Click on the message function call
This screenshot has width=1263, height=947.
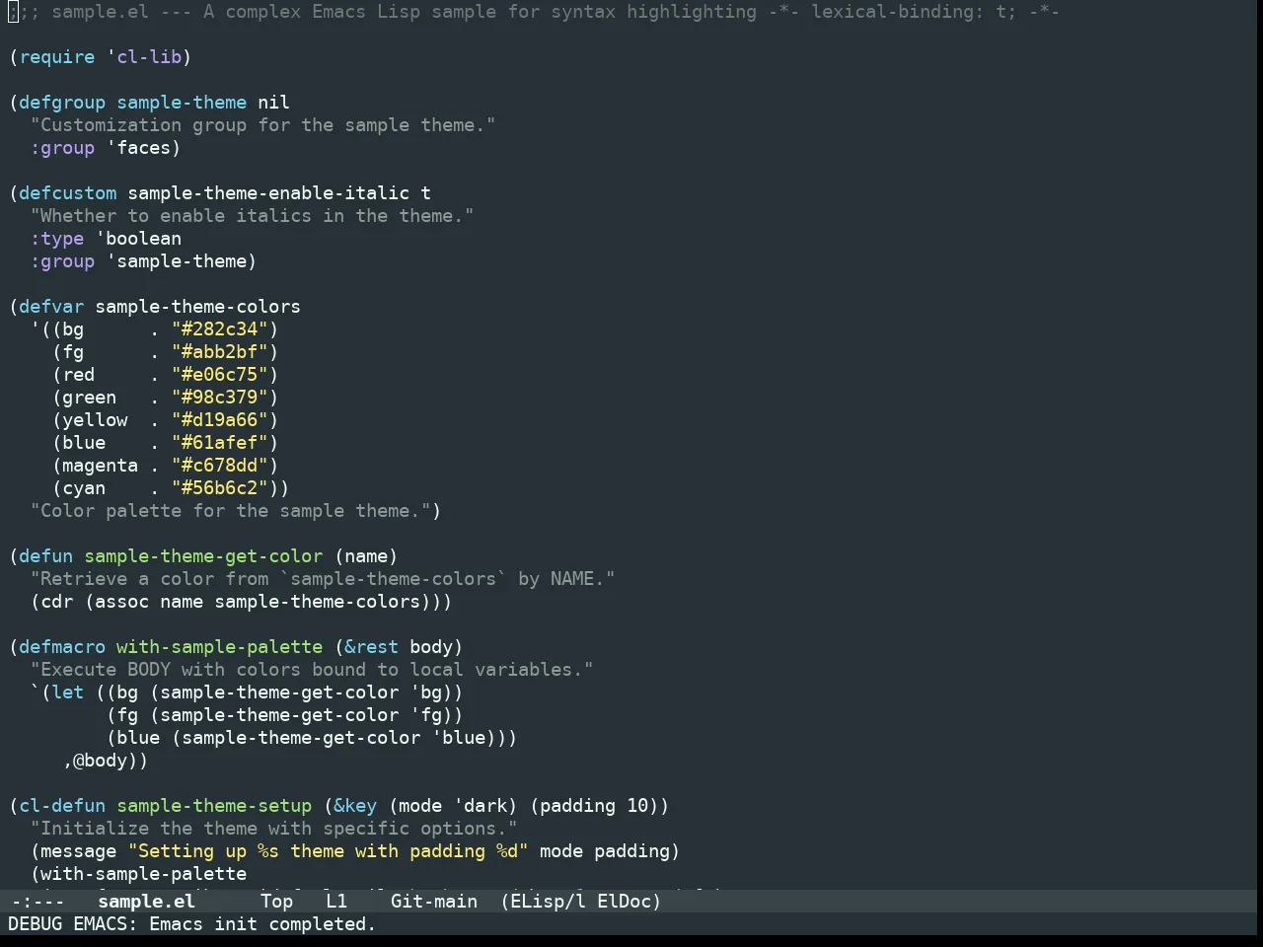tap(79, 851)
